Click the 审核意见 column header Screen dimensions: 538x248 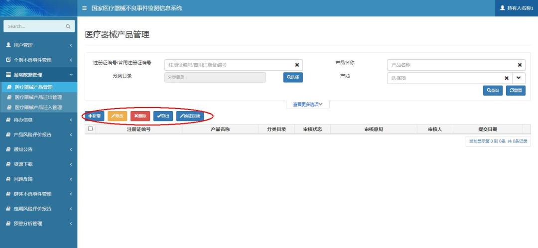tap(374, 129)
